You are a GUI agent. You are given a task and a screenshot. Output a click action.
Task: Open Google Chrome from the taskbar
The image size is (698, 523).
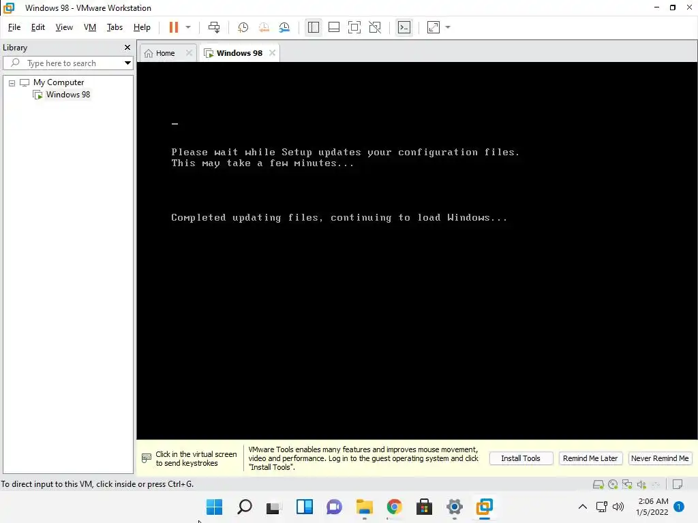coord(395,507)
